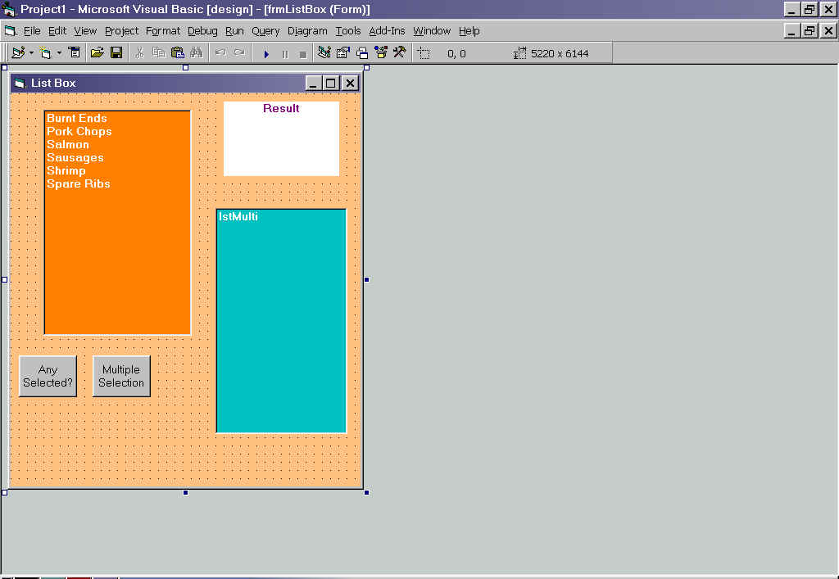Click the white Result label box

click(281, 139)
